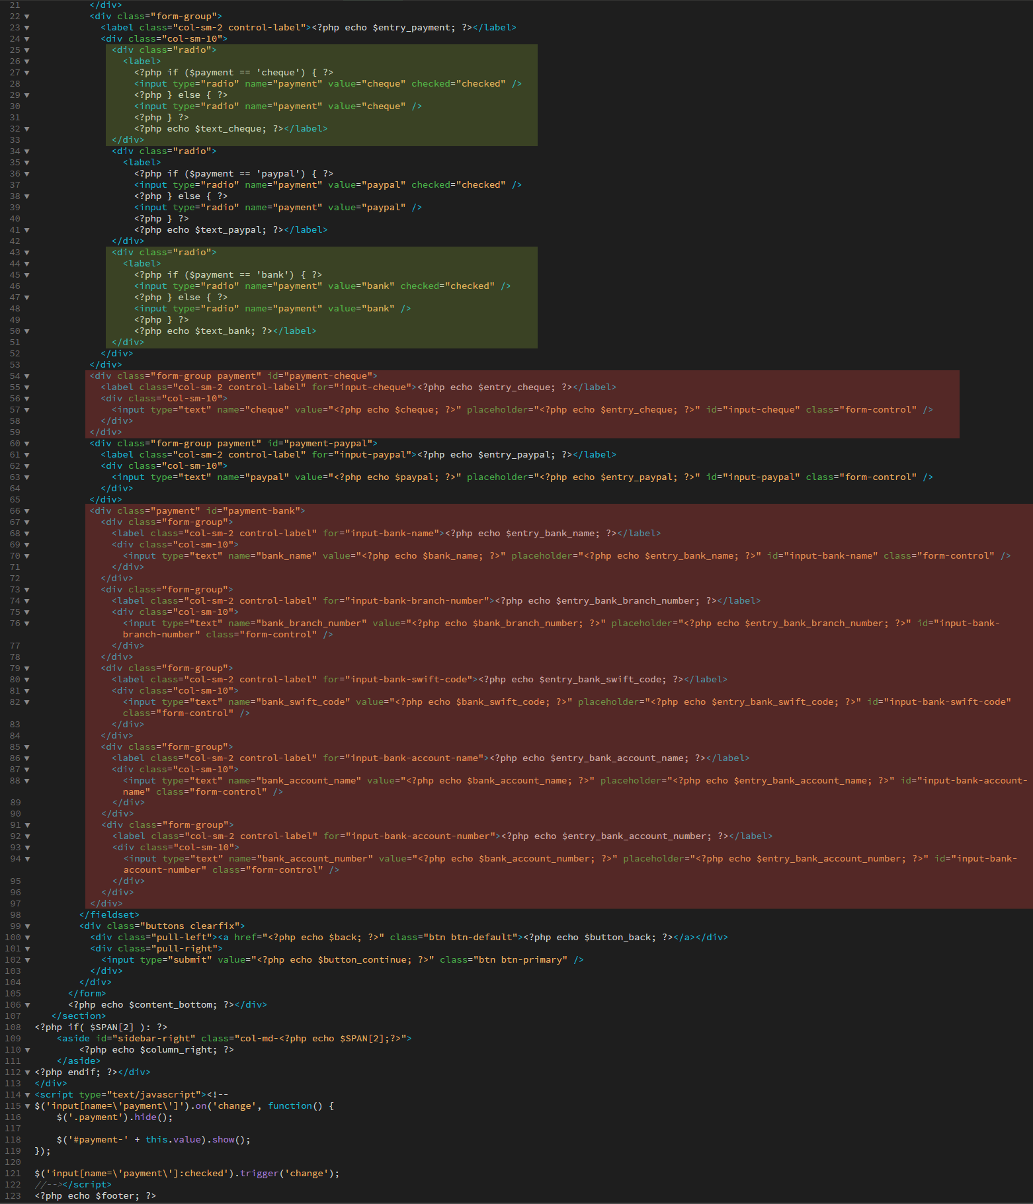
Task: Click line number 120 in the gutter
Action: click(x=13, y=1162)
